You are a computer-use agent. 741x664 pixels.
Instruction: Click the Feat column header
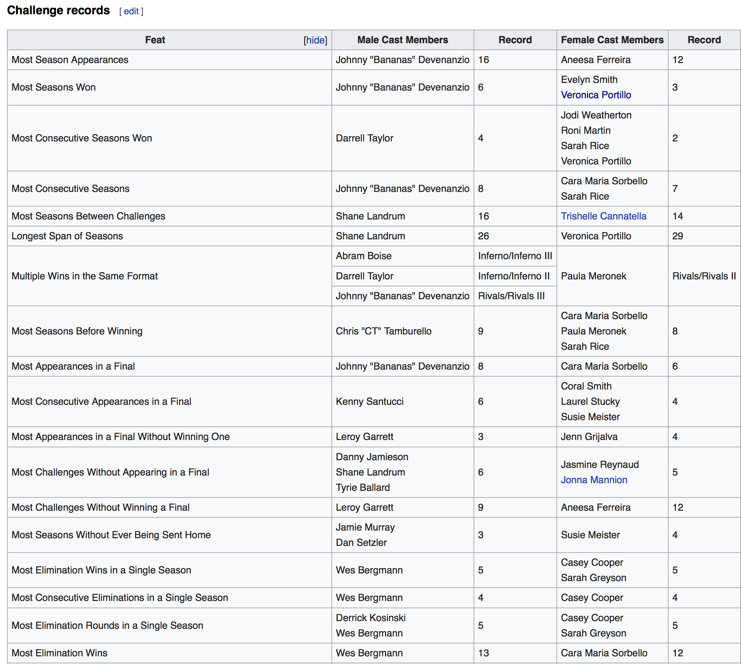click(155, 40)
